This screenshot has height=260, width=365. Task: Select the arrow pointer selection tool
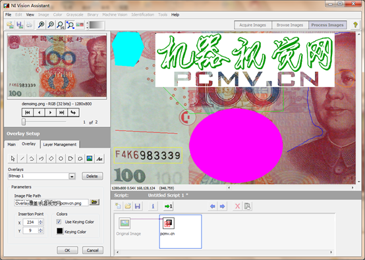[13, 159]
